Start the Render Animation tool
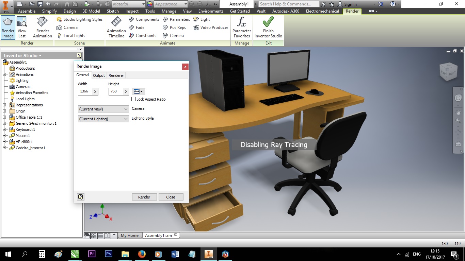The image size is (465, 261). 43,28
